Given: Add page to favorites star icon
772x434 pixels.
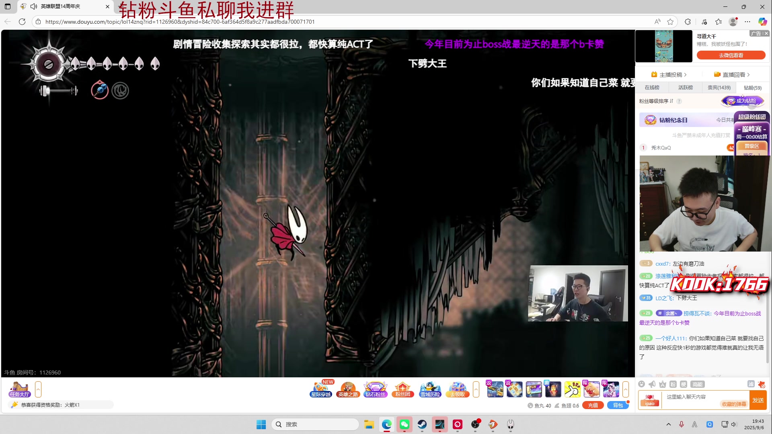Looking at the screenshot, I should point(670,22).
